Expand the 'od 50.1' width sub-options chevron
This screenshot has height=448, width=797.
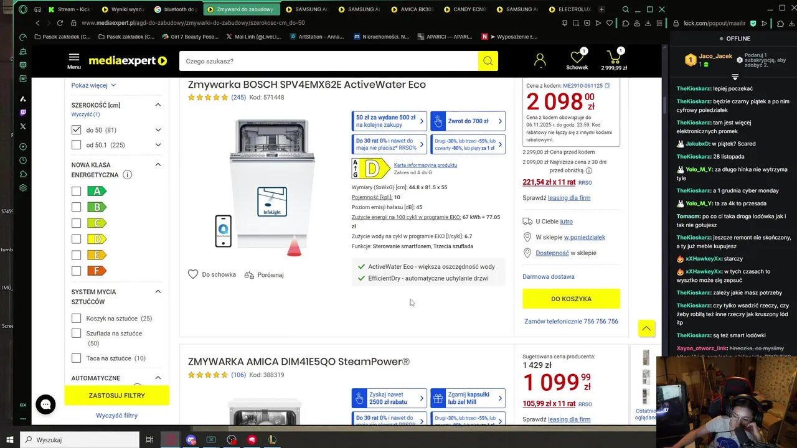tap(158, 145)
